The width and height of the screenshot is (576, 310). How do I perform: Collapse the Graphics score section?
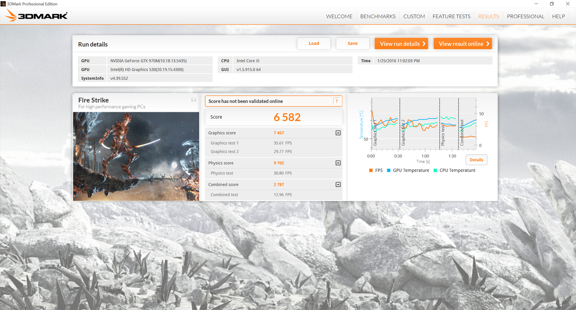pos(338,133)
